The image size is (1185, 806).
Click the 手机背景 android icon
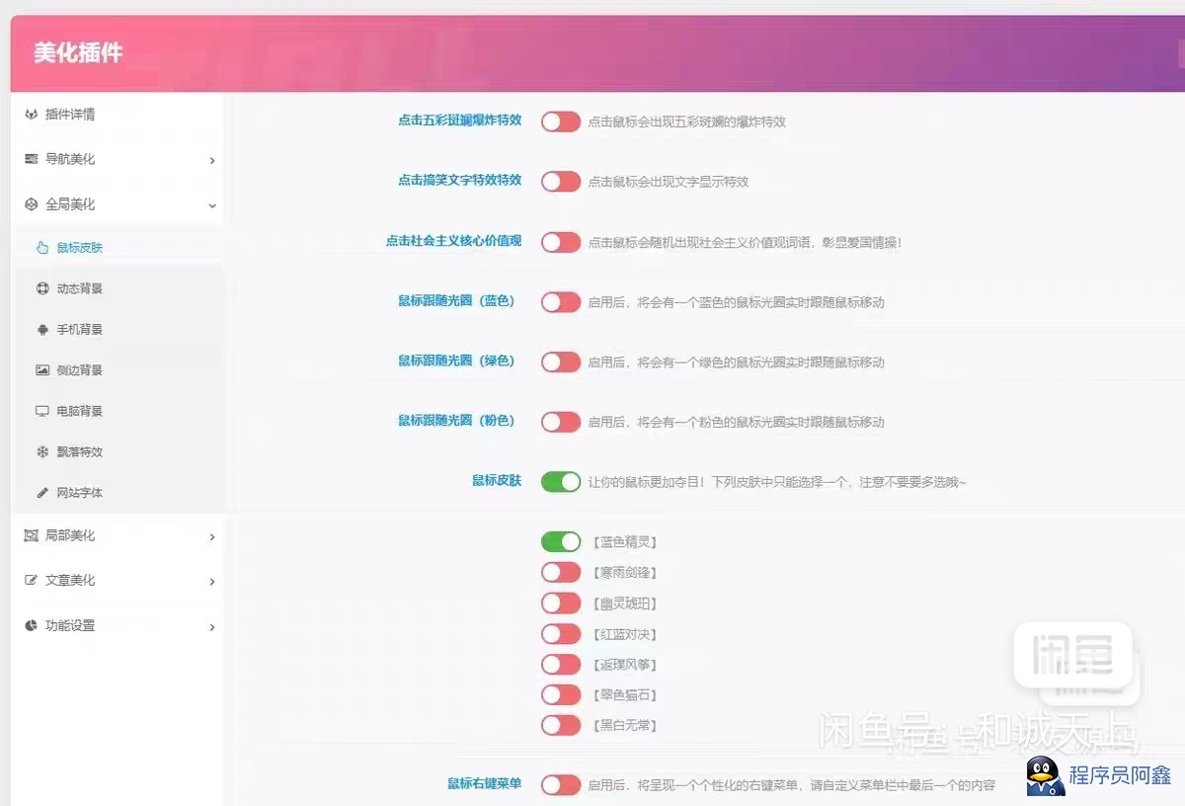(x=42, y=330)
